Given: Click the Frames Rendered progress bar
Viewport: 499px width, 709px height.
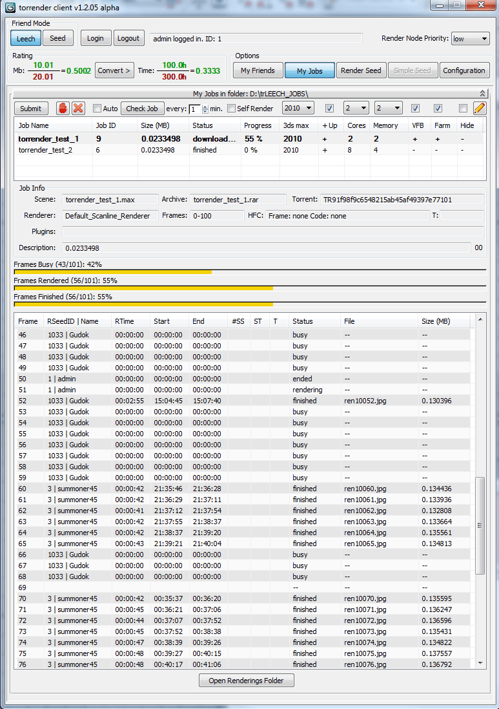Looking at the screenshot, I should pyautogui.click(x=250, y=288).
